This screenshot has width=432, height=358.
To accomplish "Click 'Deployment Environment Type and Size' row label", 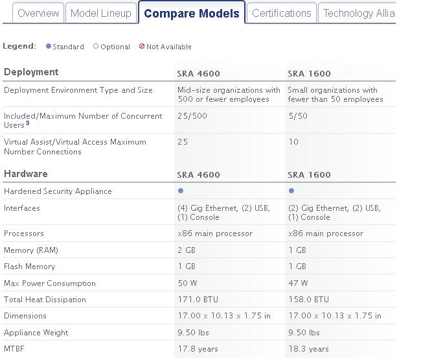I will (78, 90).
